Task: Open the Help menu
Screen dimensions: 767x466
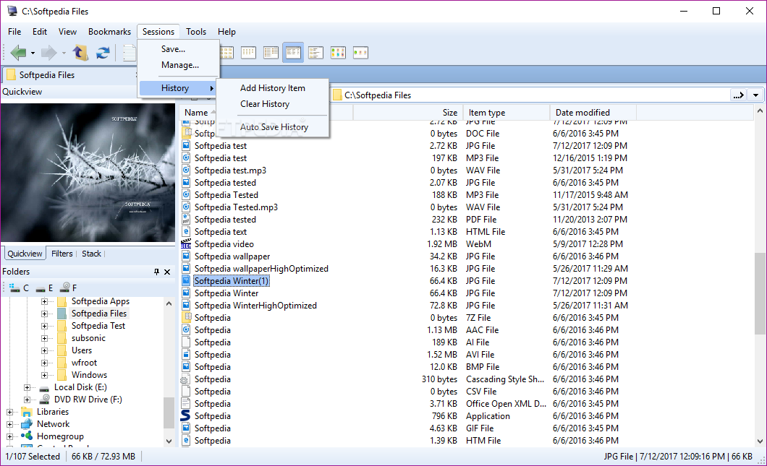Action: point(226,32)
